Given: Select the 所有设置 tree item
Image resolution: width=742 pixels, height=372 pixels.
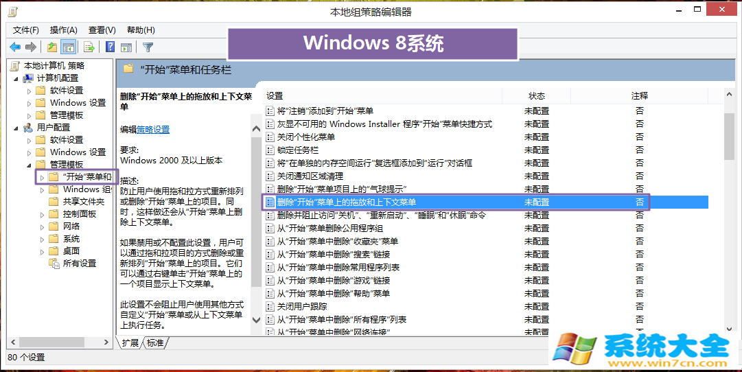Looking at the screenshot, I should point(80,263).
